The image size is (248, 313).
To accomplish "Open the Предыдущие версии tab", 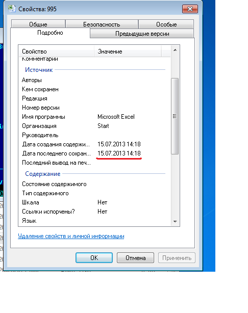I will pyautogui.click(x=142, y=34).
